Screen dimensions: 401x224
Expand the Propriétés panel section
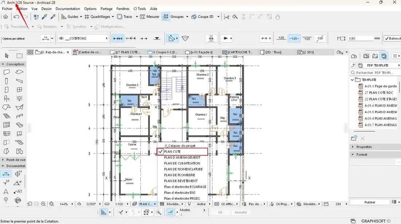pyautogui.click(x=353, y=147)
